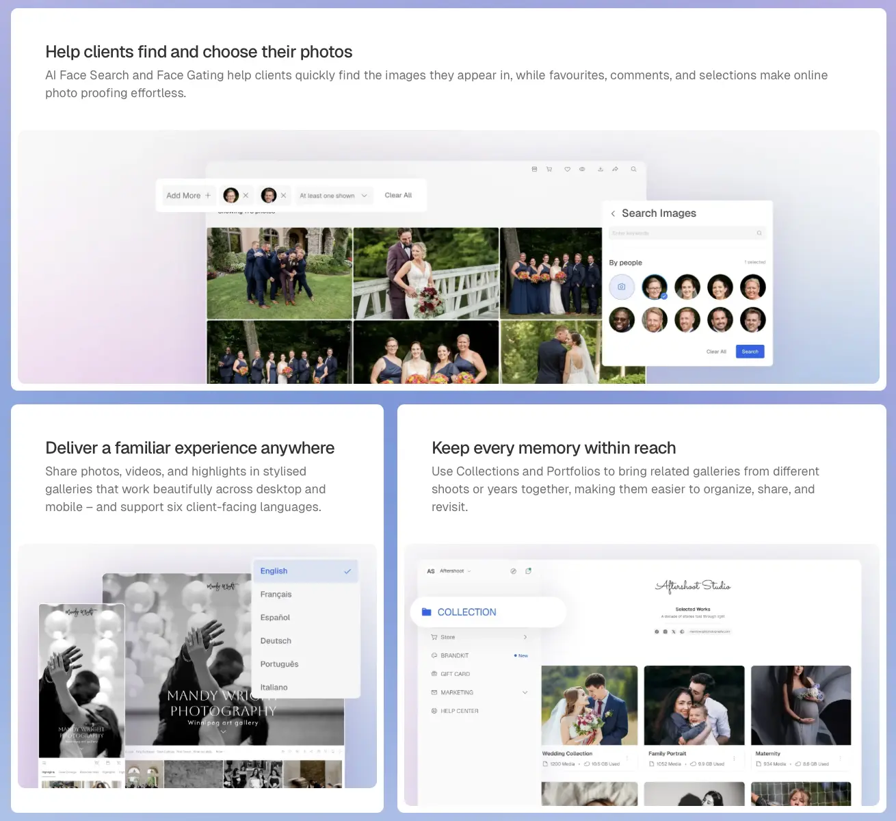Select the last face in the top By people row
The width and height of the screenshot is (896, 821).
[753, 287]
